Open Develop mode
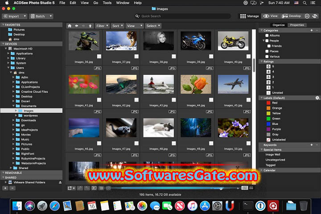 [x=291, y=16]
